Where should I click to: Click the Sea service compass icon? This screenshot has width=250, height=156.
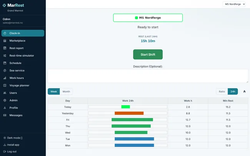point(5,70)
